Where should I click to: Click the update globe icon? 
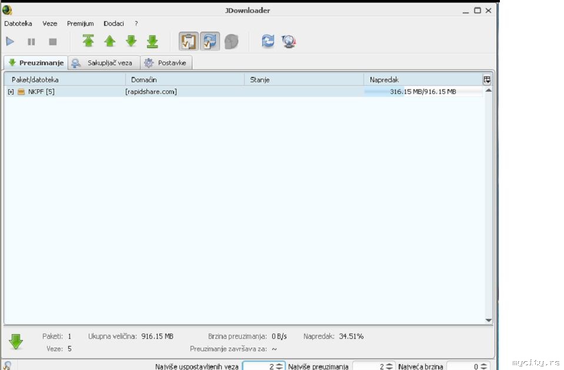[289, 41]
